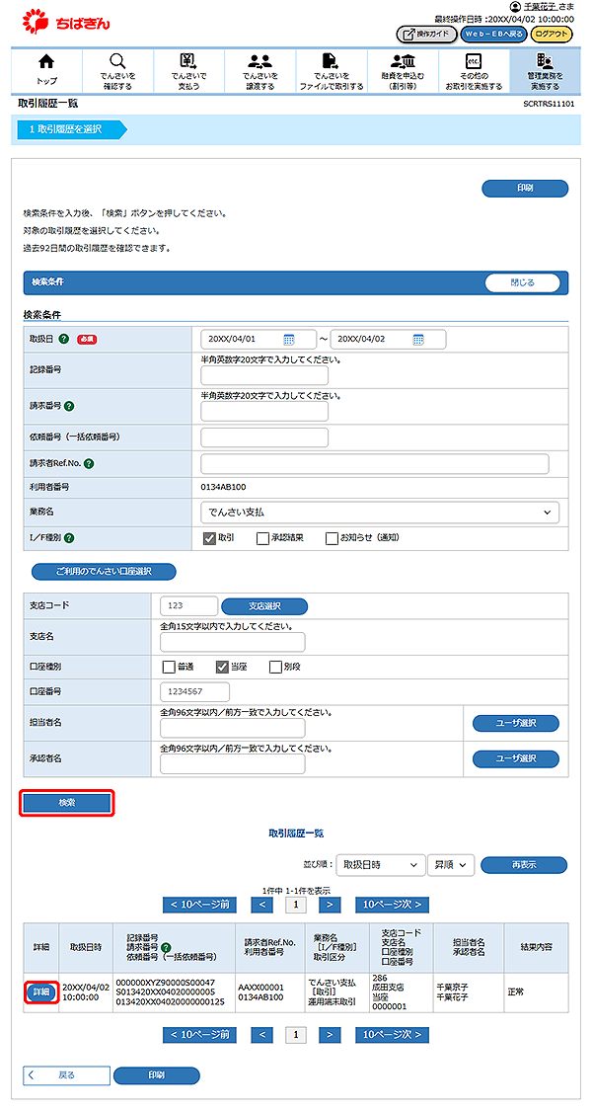
Task: Check the 別段 account type
Action: (x=275, y=667)
